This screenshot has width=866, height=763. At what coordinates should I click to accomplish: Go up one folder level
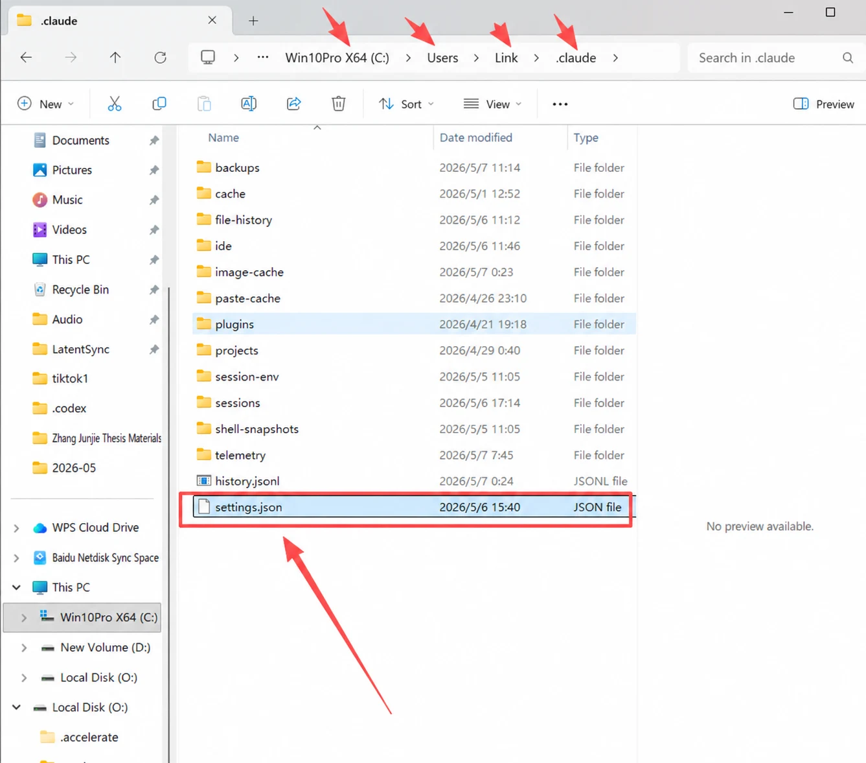click(x=115, y=58)
